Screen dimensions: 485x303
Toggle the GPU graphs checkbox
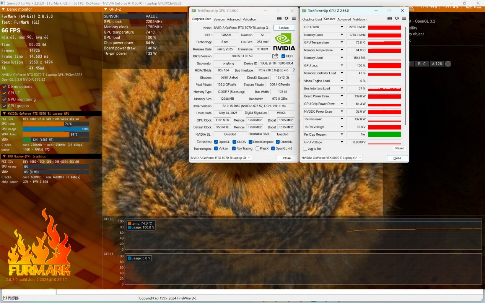pos(5,106)
